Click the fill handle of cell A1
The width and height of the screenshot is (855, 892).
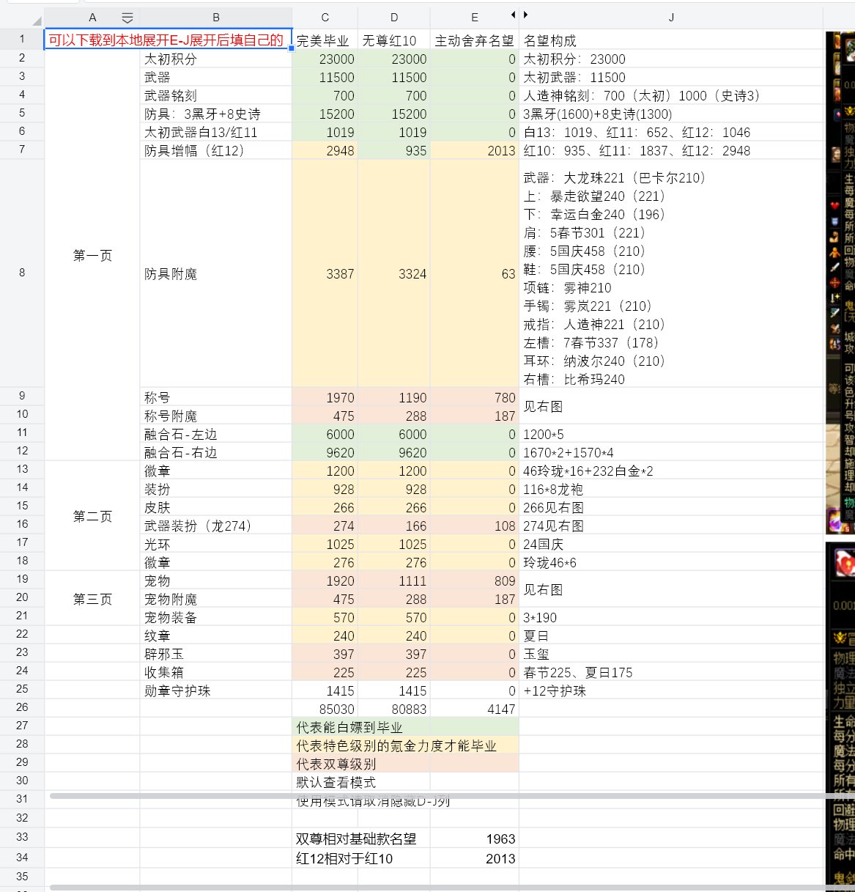click(x=292, y=48)
